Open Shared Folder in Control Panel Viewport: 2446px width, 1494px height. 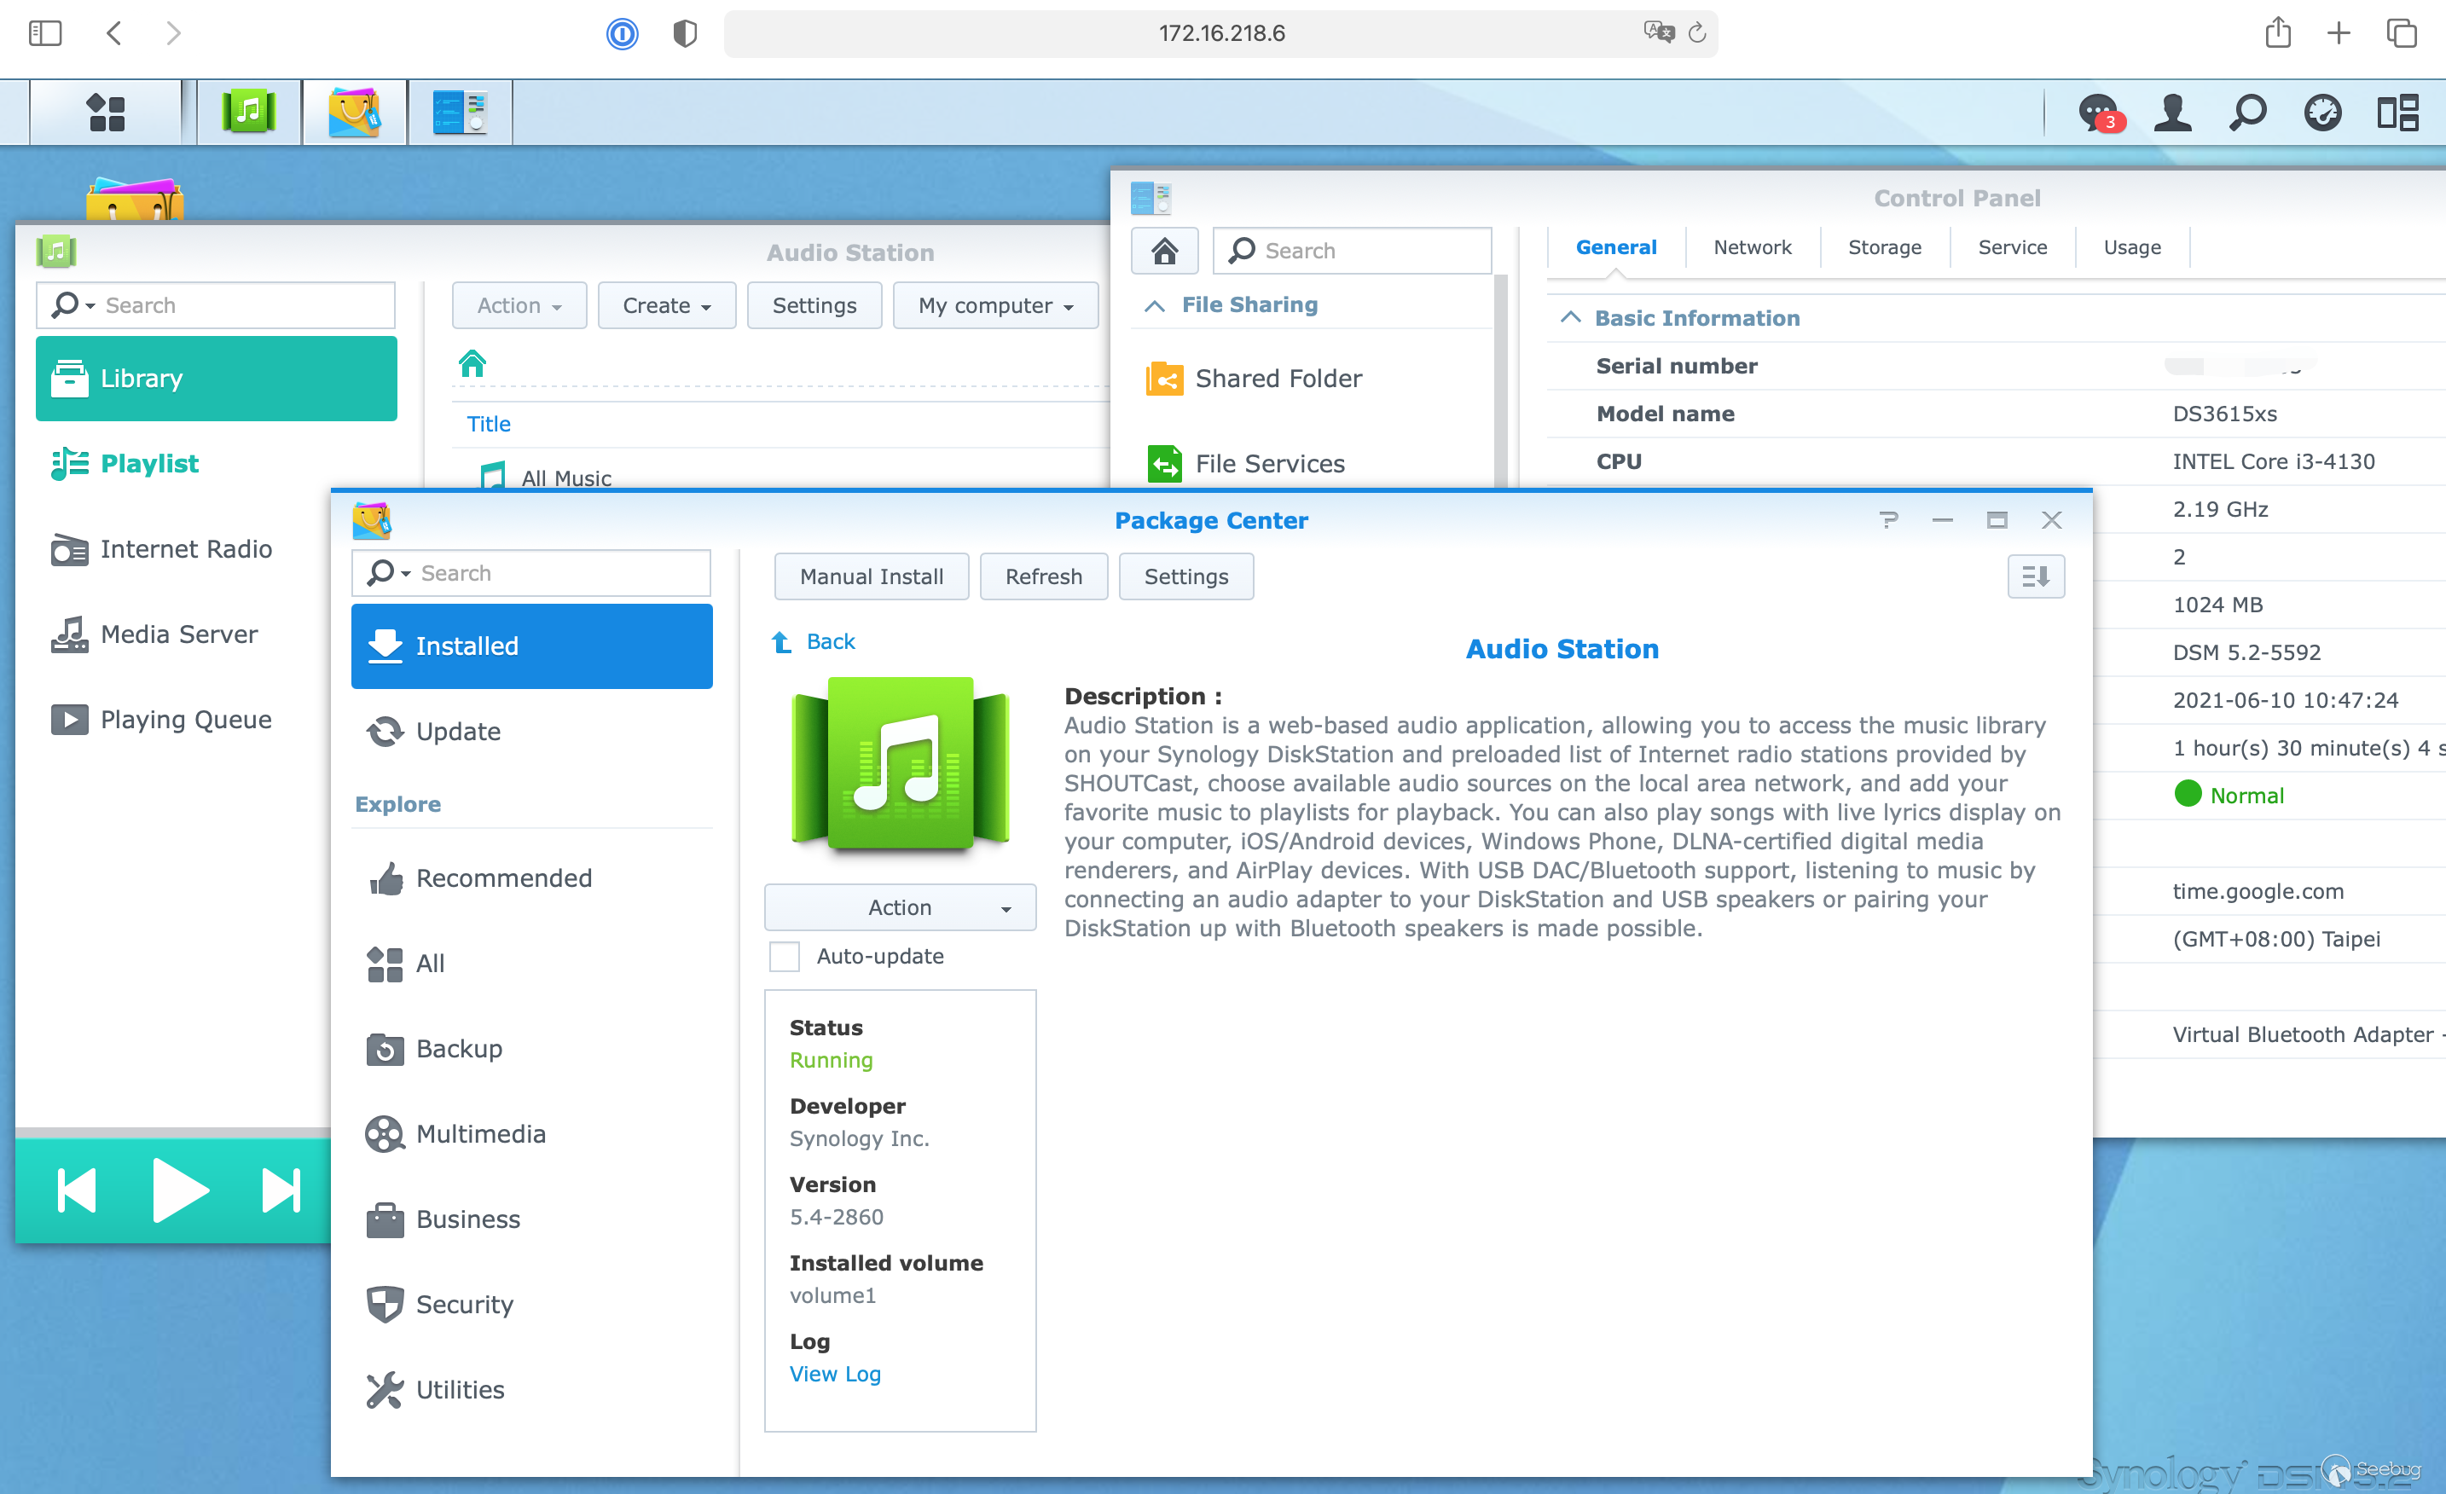point(1278,379)
